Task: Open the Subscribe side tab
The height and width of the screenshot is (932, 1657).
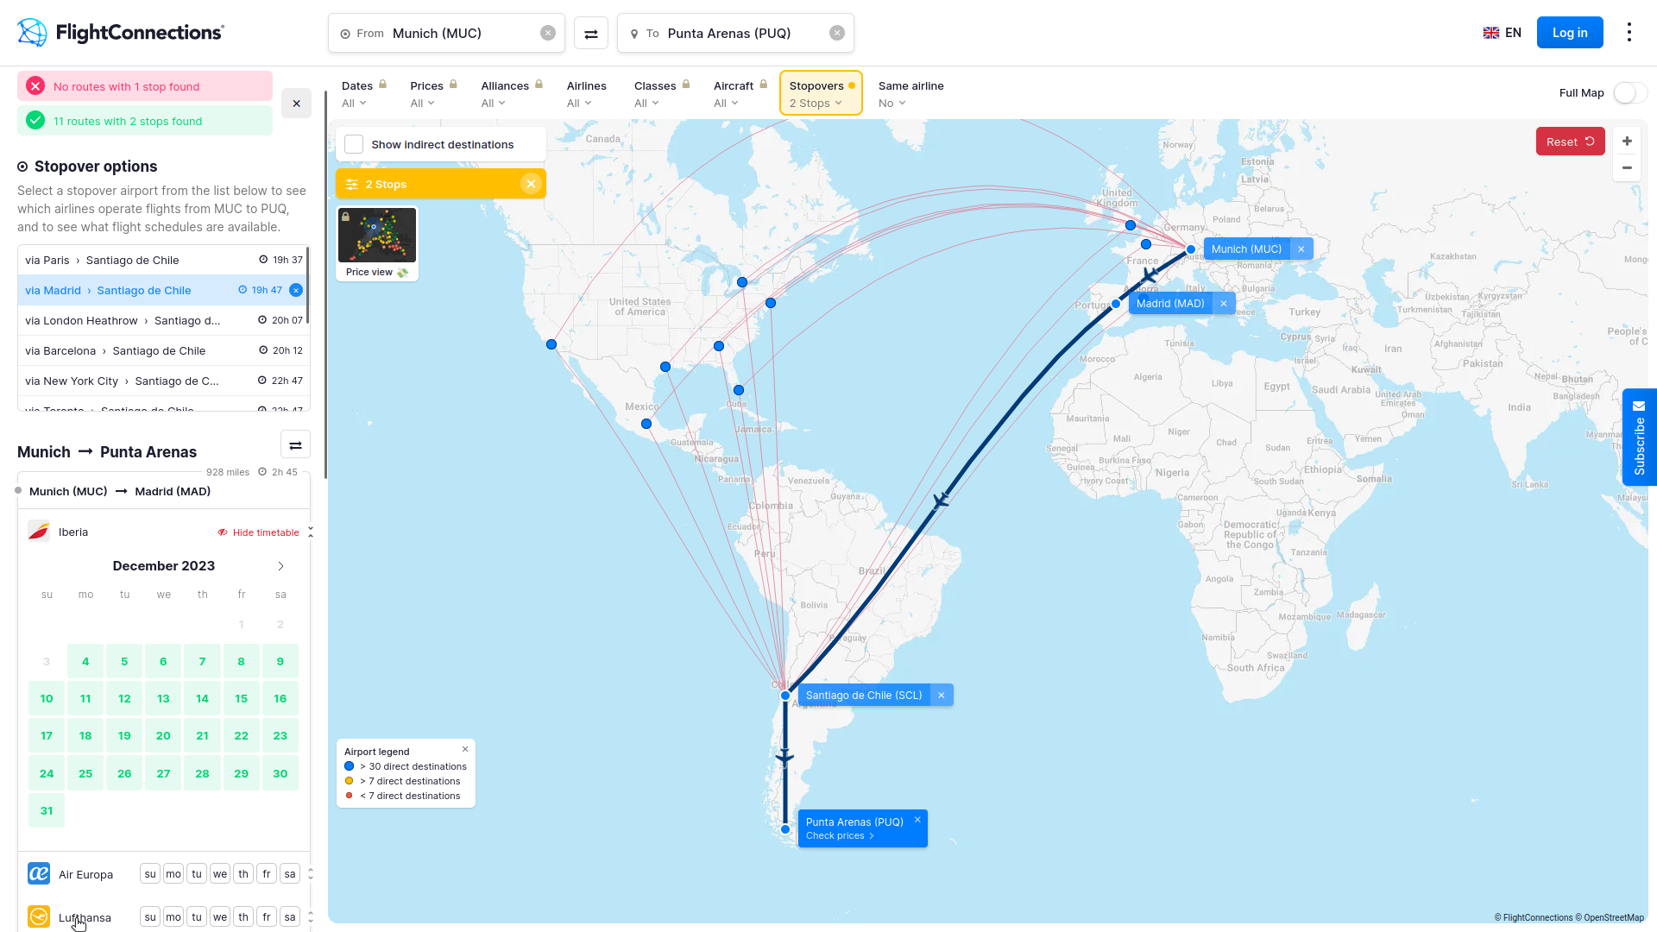Action: pyautogui.click(x=1640, y=438)
